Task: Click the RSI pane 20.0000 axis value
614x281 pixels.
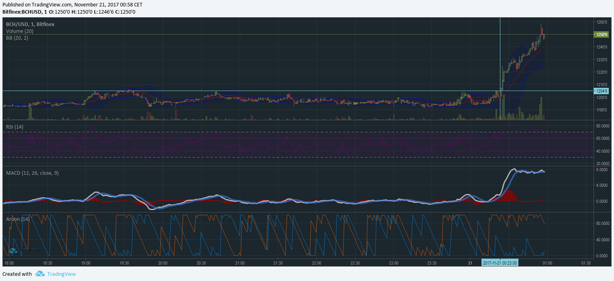Action: [603, 164]
